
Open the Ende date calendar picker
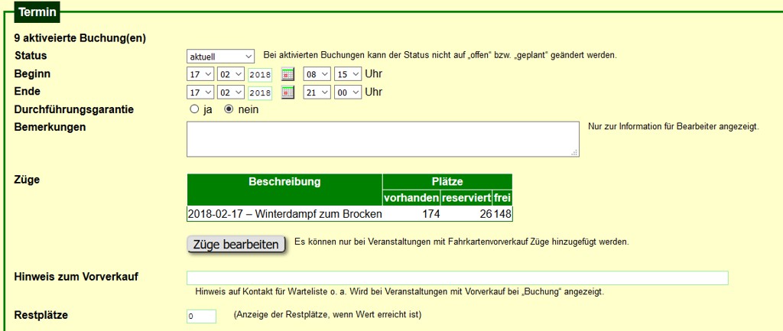point(288,92)
